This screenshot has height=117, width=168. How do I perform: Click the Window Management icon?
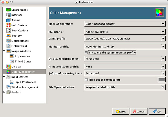click(8, 87)
